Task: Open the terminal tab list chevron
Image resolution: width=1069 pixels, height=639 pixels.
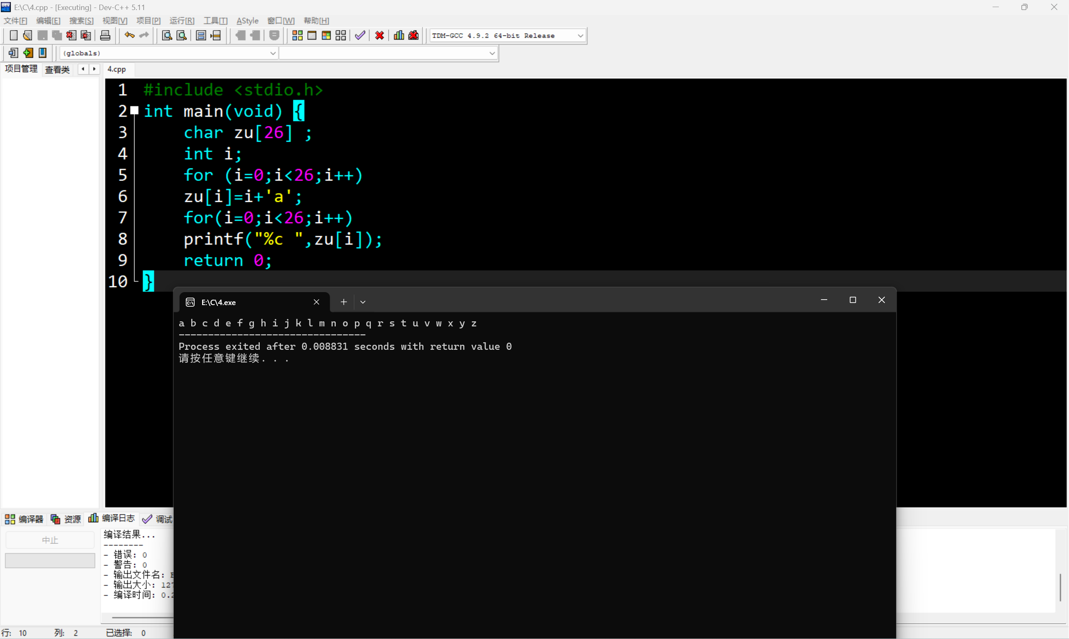Action: coord(362,302)
